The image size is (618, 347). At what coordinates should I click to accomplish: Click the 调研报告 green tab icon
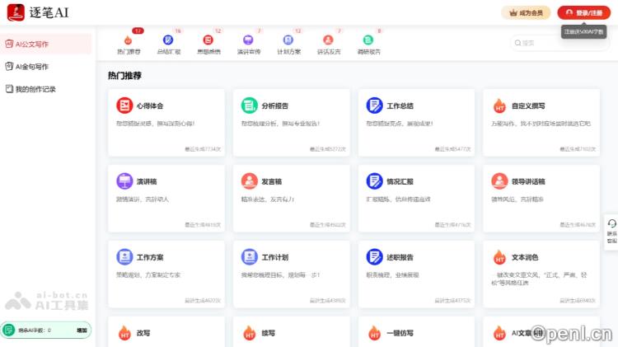click(368, 40)
